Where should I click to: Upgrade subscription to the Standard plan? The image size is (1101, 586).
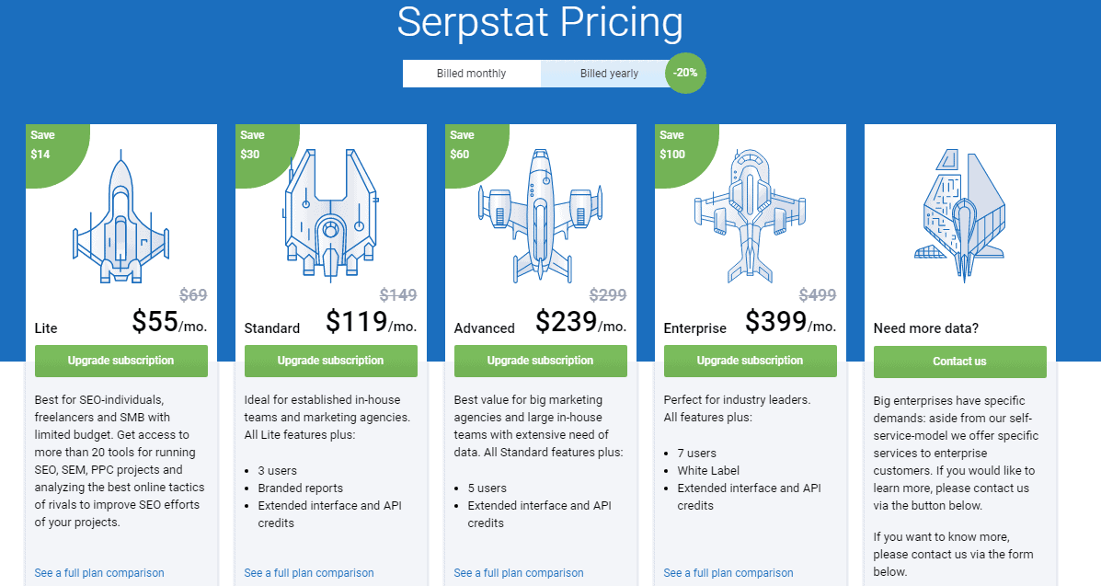331,361
